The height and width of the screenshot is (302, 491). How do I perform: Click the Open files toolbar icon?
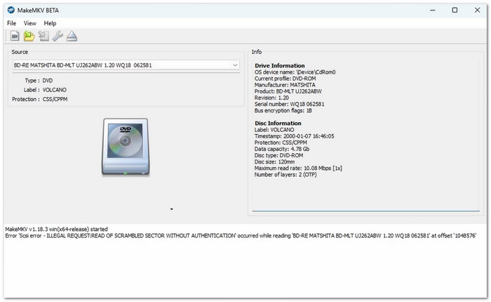pyautogui.click(x=15, y=36)
